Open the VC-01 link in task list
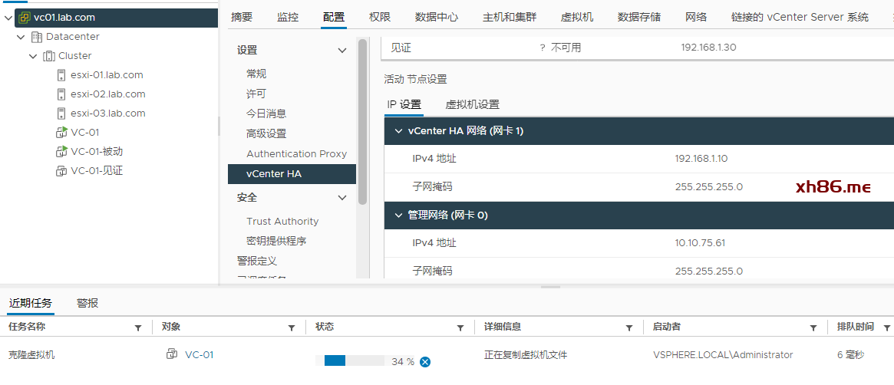This screenshot has height=385, width=894. coord(199,355)
